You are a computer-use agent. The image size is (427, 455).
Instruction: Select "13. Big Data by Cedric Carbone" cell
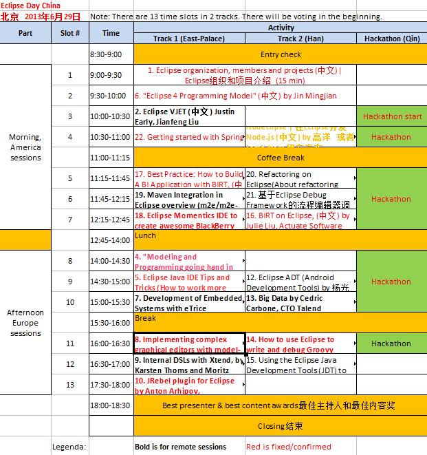tap(300, 301)
